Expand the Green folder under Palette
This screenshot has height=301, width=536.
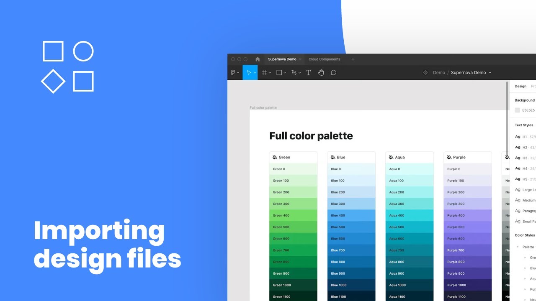pyautogui.click(x=525, y=258)
